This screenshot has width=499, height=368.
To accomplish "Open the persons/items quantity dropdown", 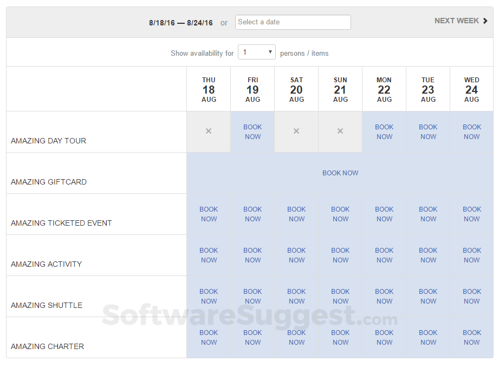I will tap(257, 52).
